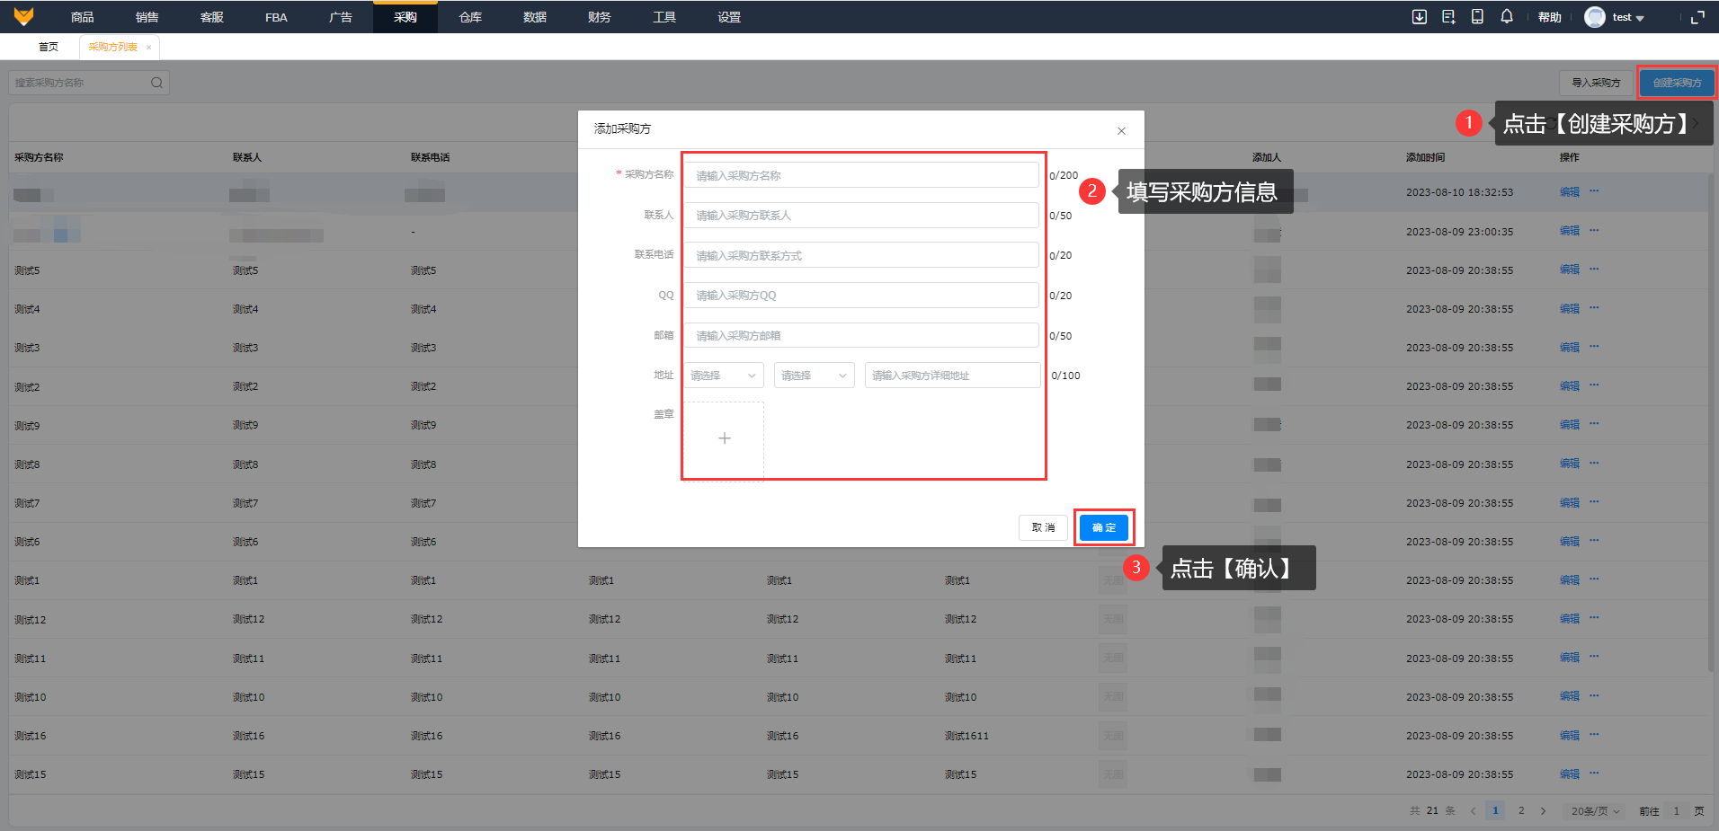The height and width of the screenshot is (831, 1719).
Task: Open the second 地址 请选择 dropdown
Action: coord(814,376)
